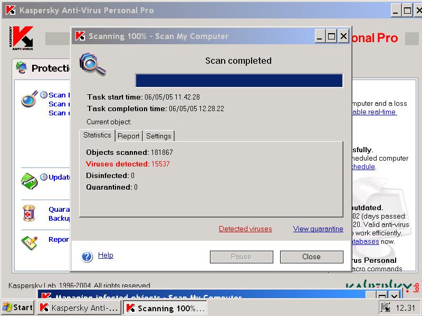Click the first Scan link in main window
Screen dimensions: 422x316
click(x=59, y=95)
